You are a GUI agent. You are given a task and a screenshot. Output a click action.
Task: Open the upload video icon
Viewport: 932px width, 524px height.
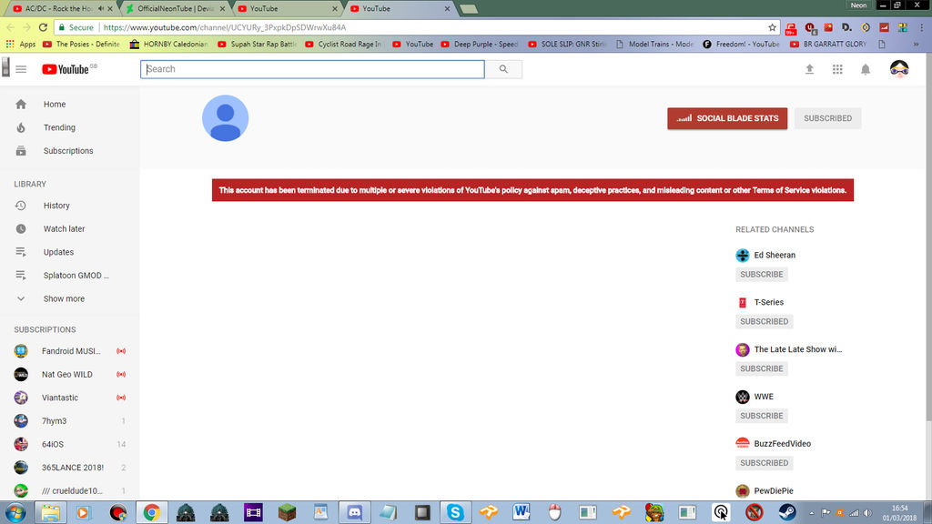point(809,69)
